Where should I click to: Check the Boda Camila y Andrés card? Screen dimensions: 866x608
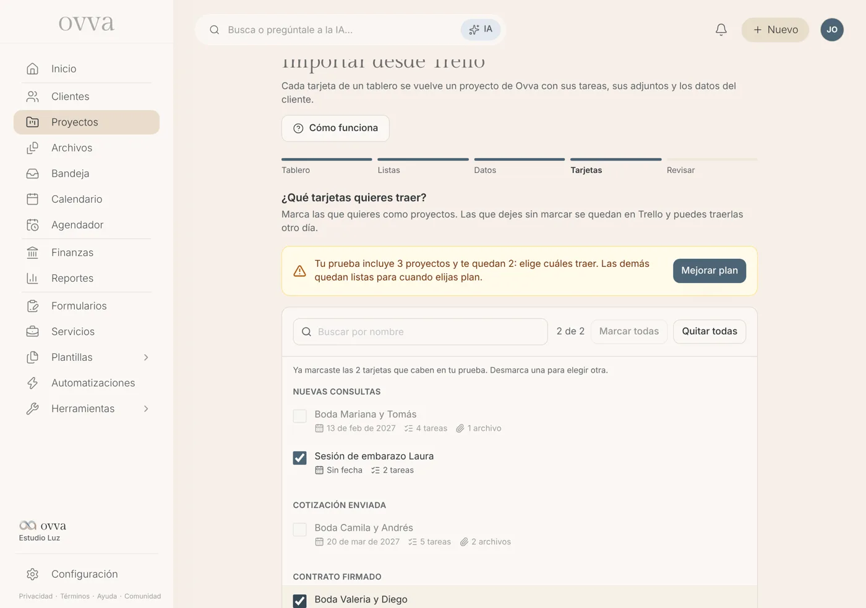point(300,530)
